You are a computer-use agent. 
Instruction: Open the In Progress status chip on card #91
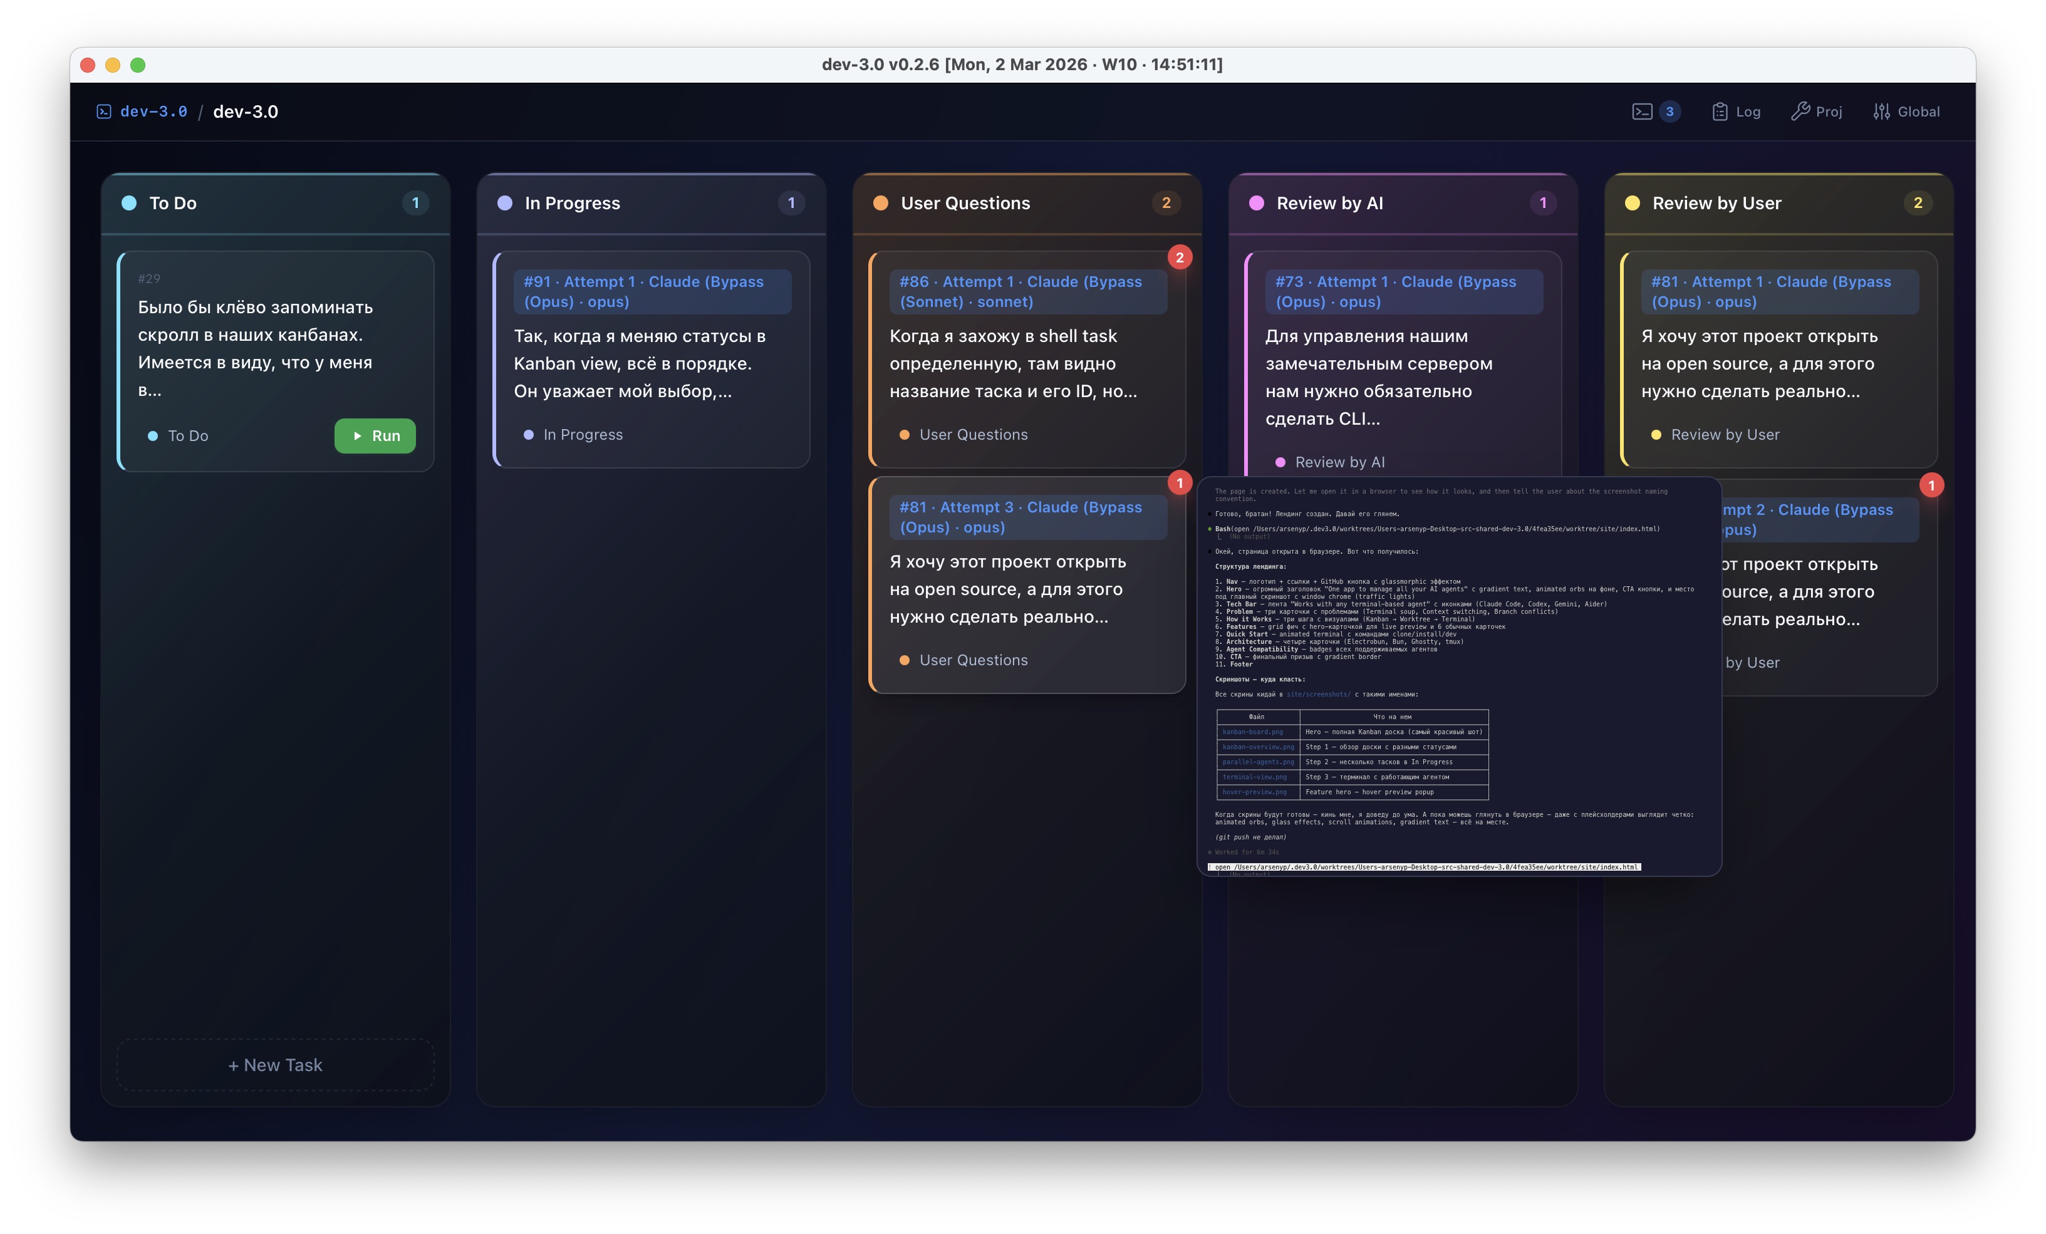coord(574,434)
